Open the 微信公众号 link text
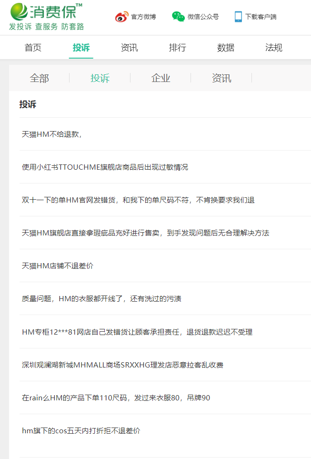The image size is (311, 459). [x=203, y=17]
